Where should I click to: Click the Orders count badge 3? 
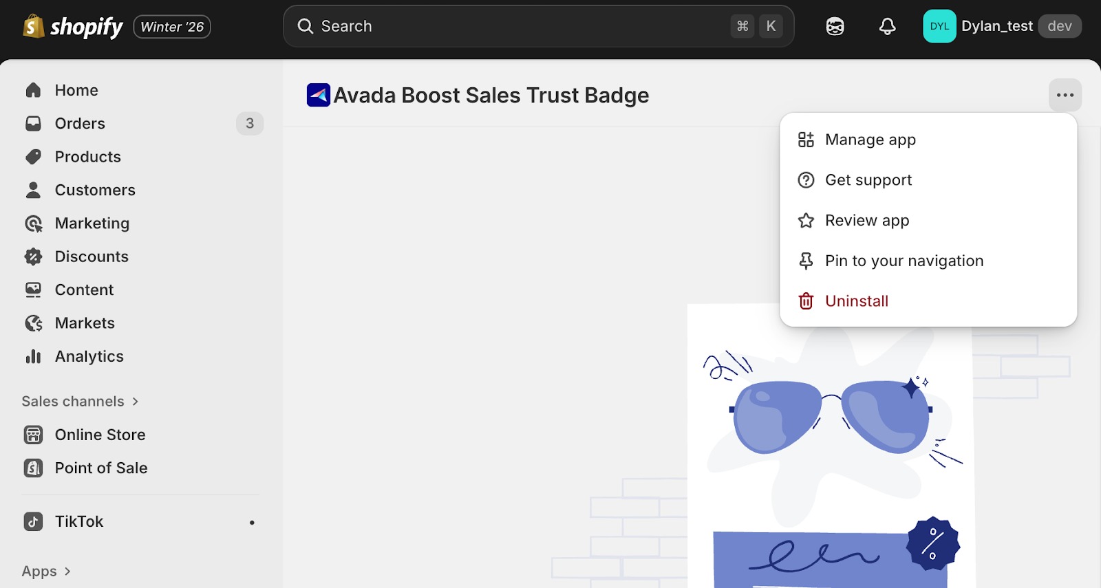pyautogui.click(x=250, y=123)
